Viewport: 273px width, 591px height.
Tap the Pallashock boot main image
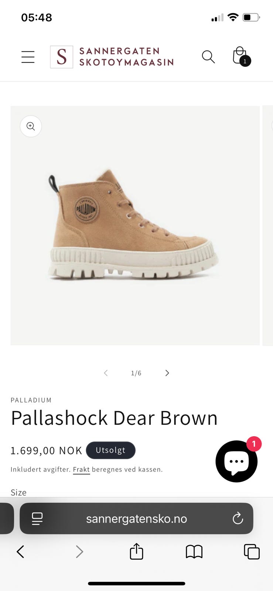[135, 225]
